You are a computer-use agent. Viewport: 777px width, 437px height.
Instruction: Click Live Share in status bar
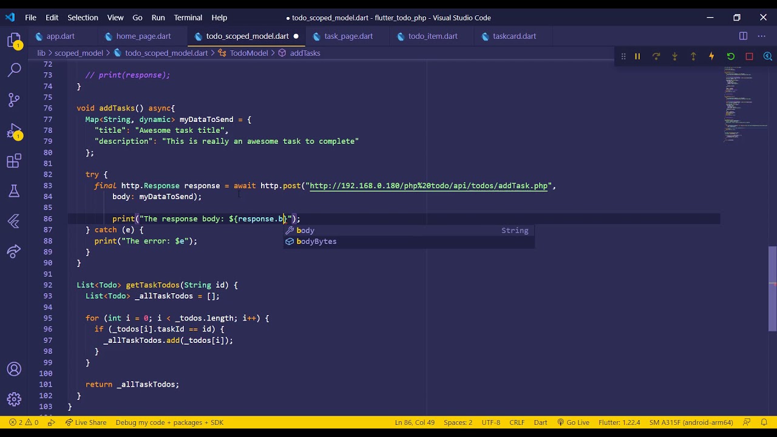86,422
